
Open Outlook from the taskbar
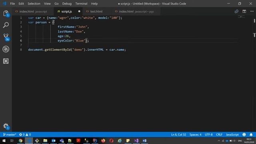pyautogui.click(x=54, y=140)
